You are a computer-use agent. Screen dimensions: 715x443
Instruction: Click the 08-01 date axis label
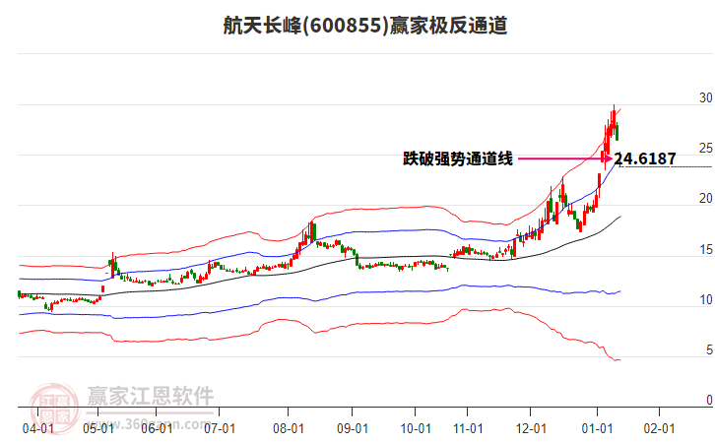point(289,429)
